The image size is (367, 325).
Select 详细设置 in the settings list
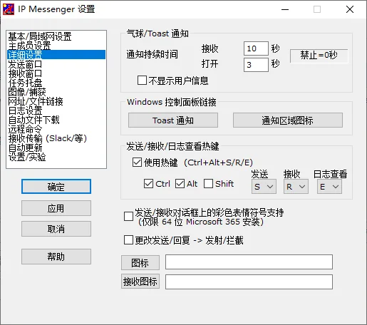(x=56, y=55)
